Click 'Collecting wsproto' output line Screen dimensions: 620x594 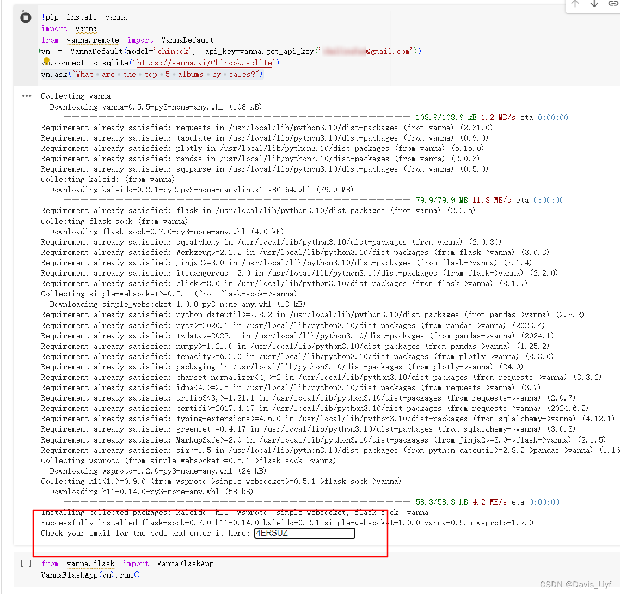click(x=188, y=460)
